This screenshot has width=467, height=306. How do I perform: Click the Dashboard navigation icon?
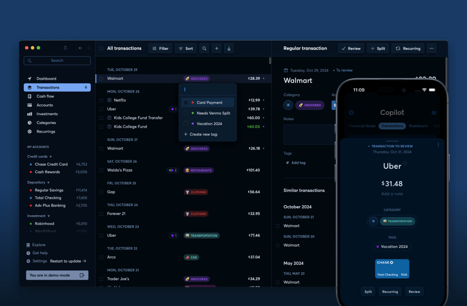[30, 78]
